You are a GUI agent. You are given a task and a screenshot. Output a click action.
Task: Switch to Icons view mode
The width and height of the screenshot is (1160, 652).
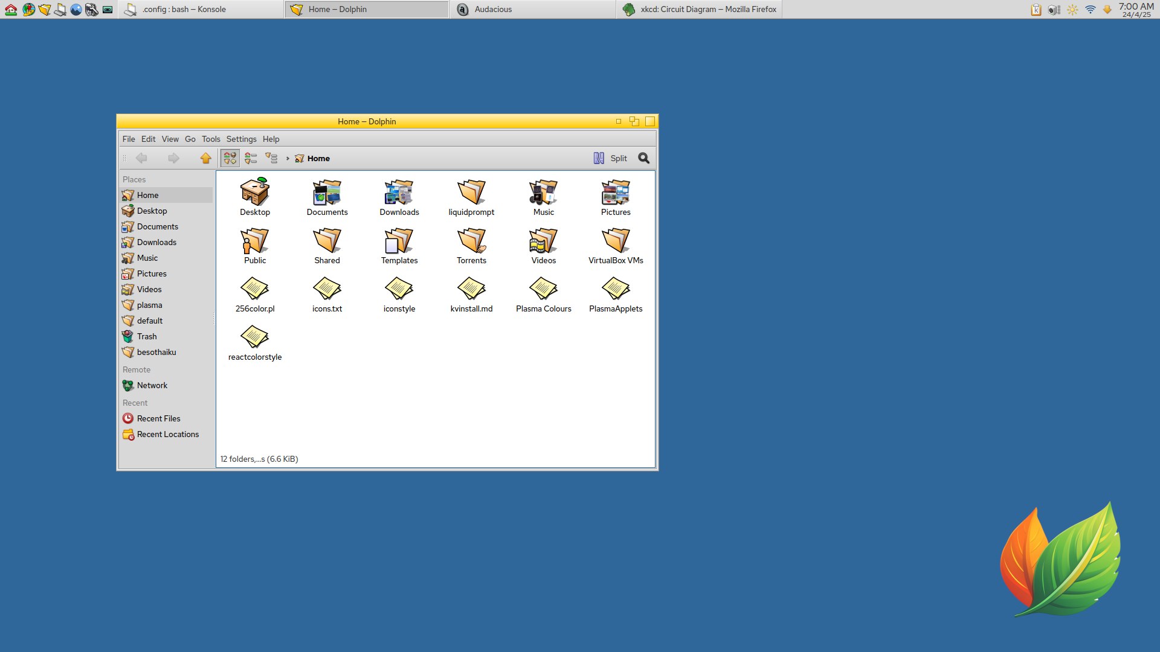230,158
